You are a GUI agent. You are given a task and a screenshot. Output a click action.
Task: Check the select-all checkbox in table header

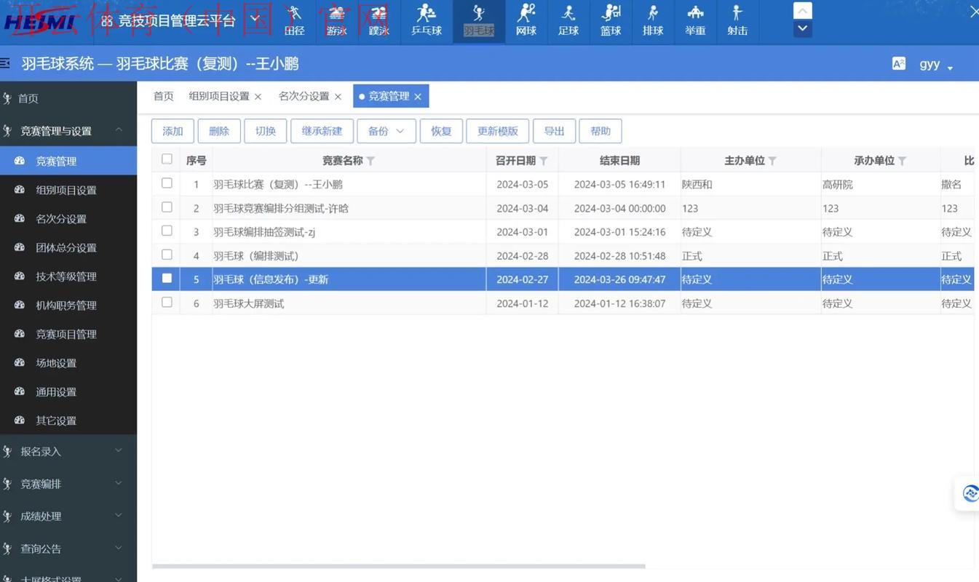(167, 157)
